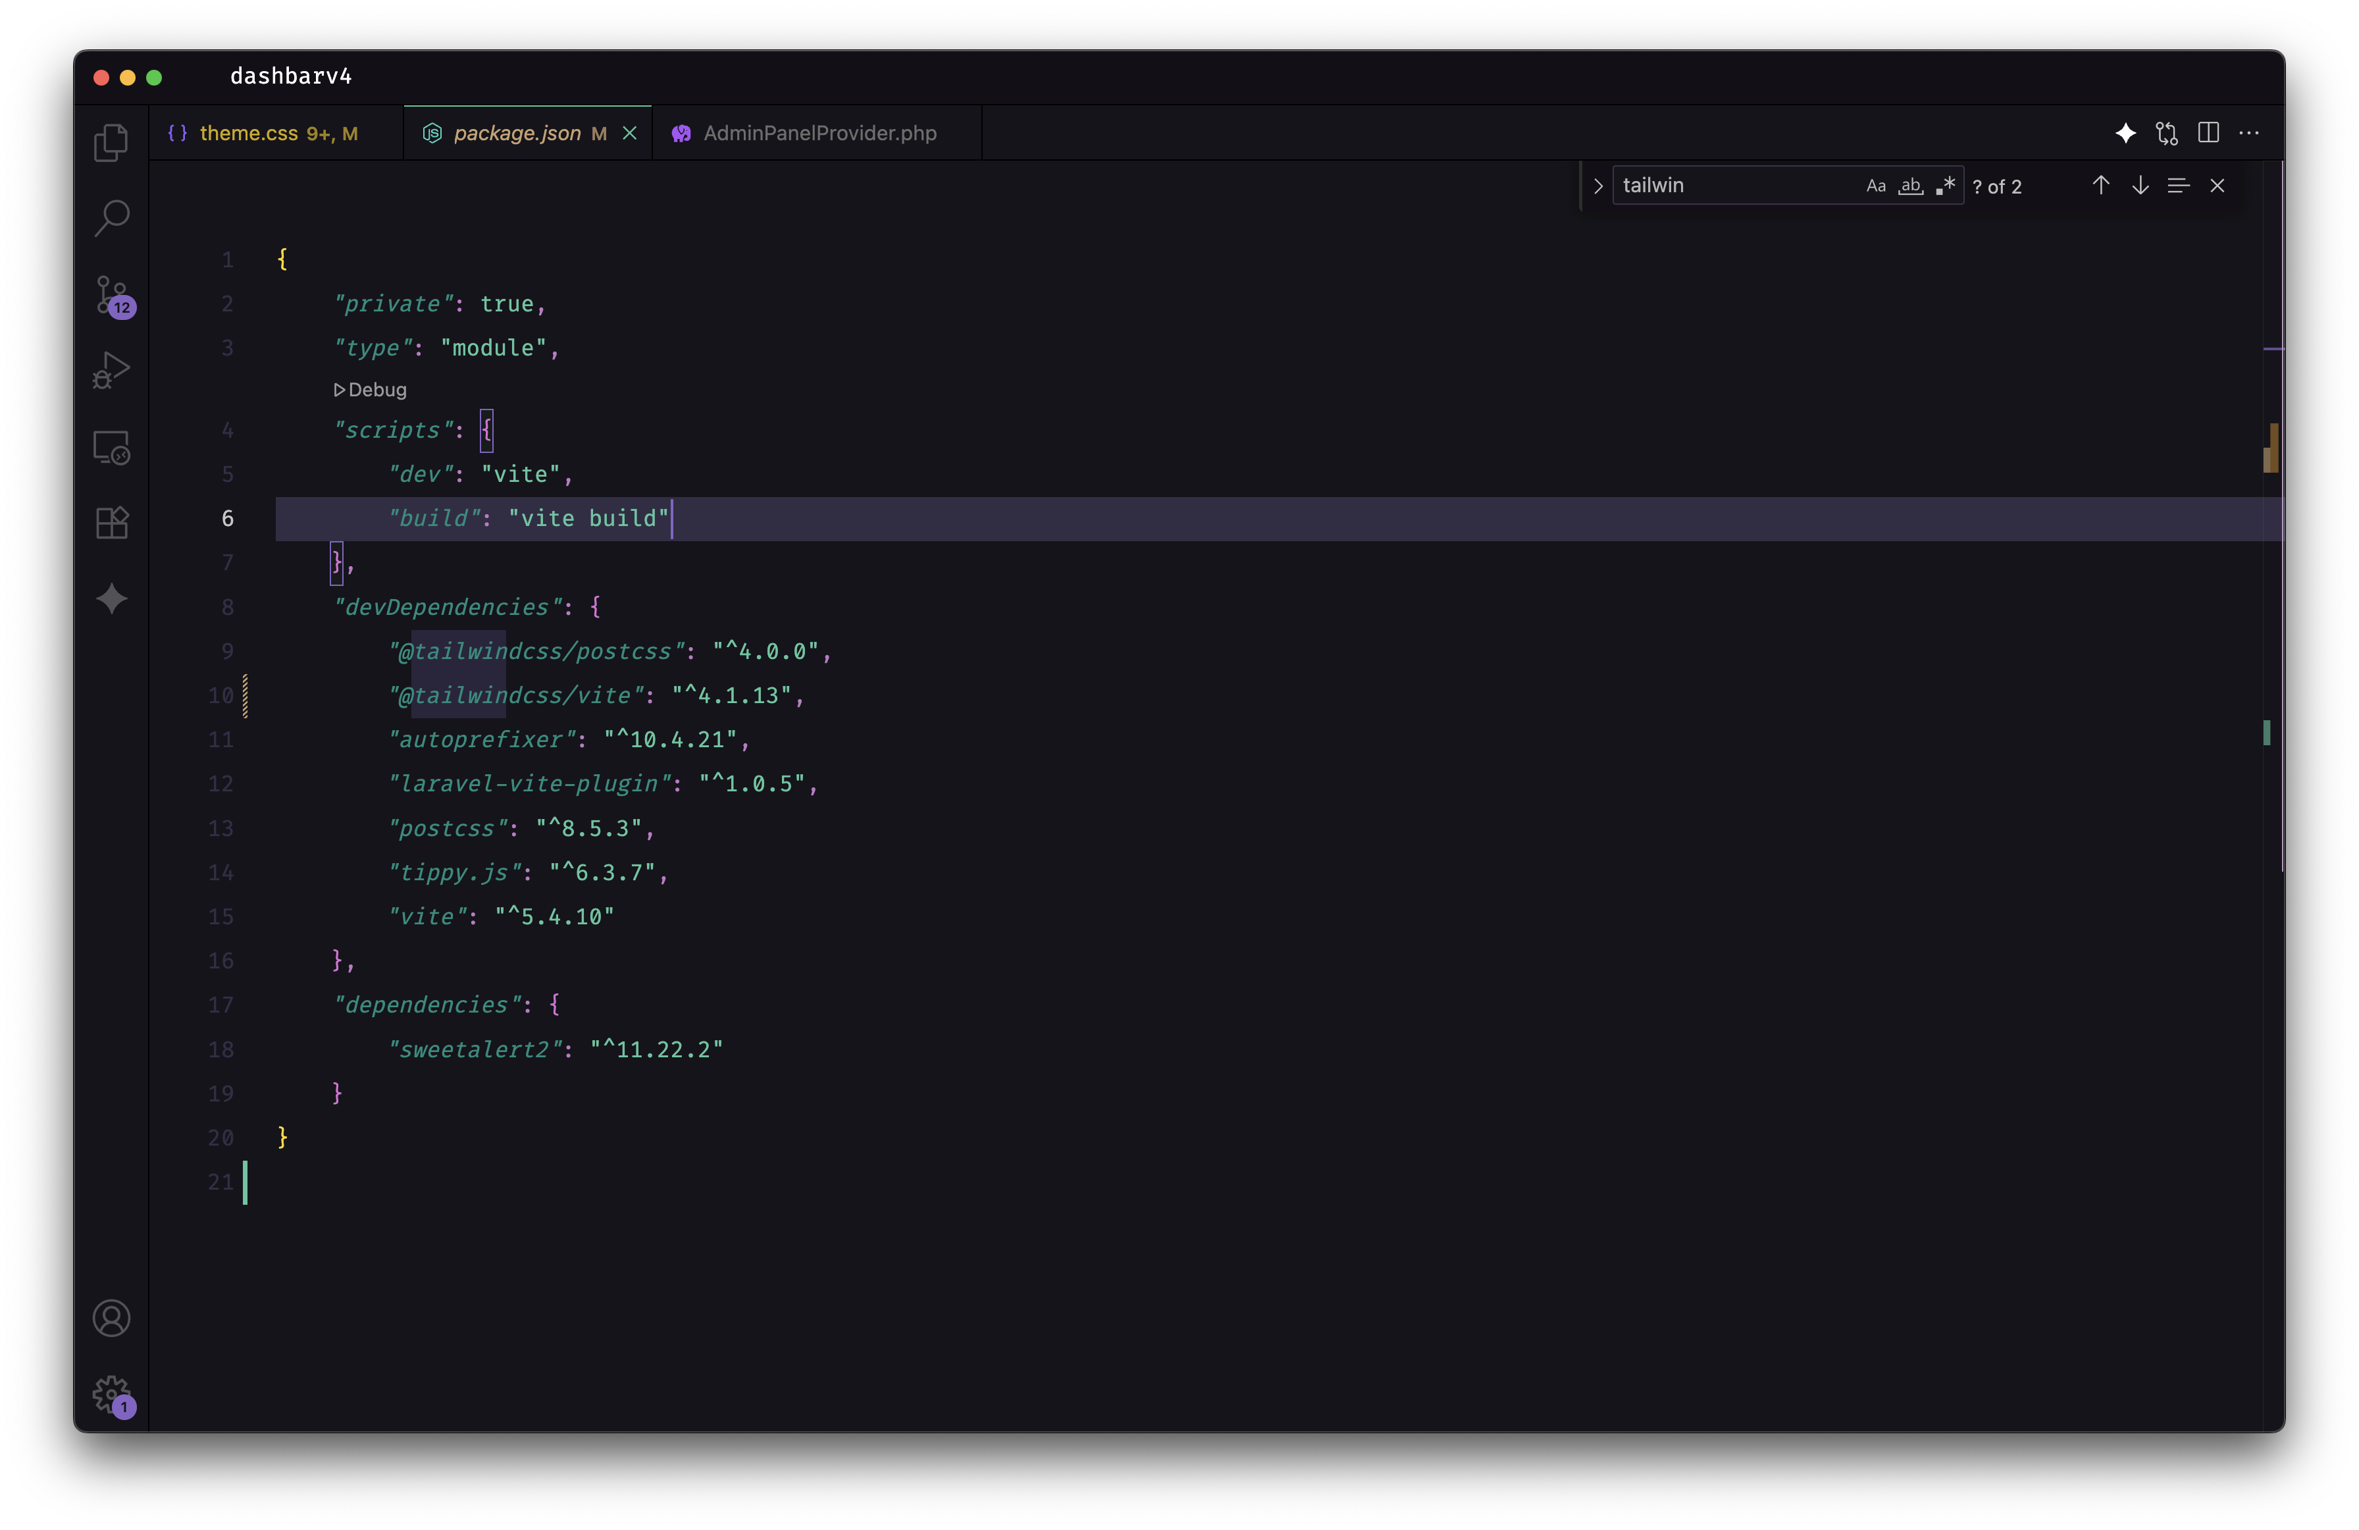Viewport: 2359px width, 1530px height.
Task: Expand the replace field chevron
Action: coord(1597,186)
